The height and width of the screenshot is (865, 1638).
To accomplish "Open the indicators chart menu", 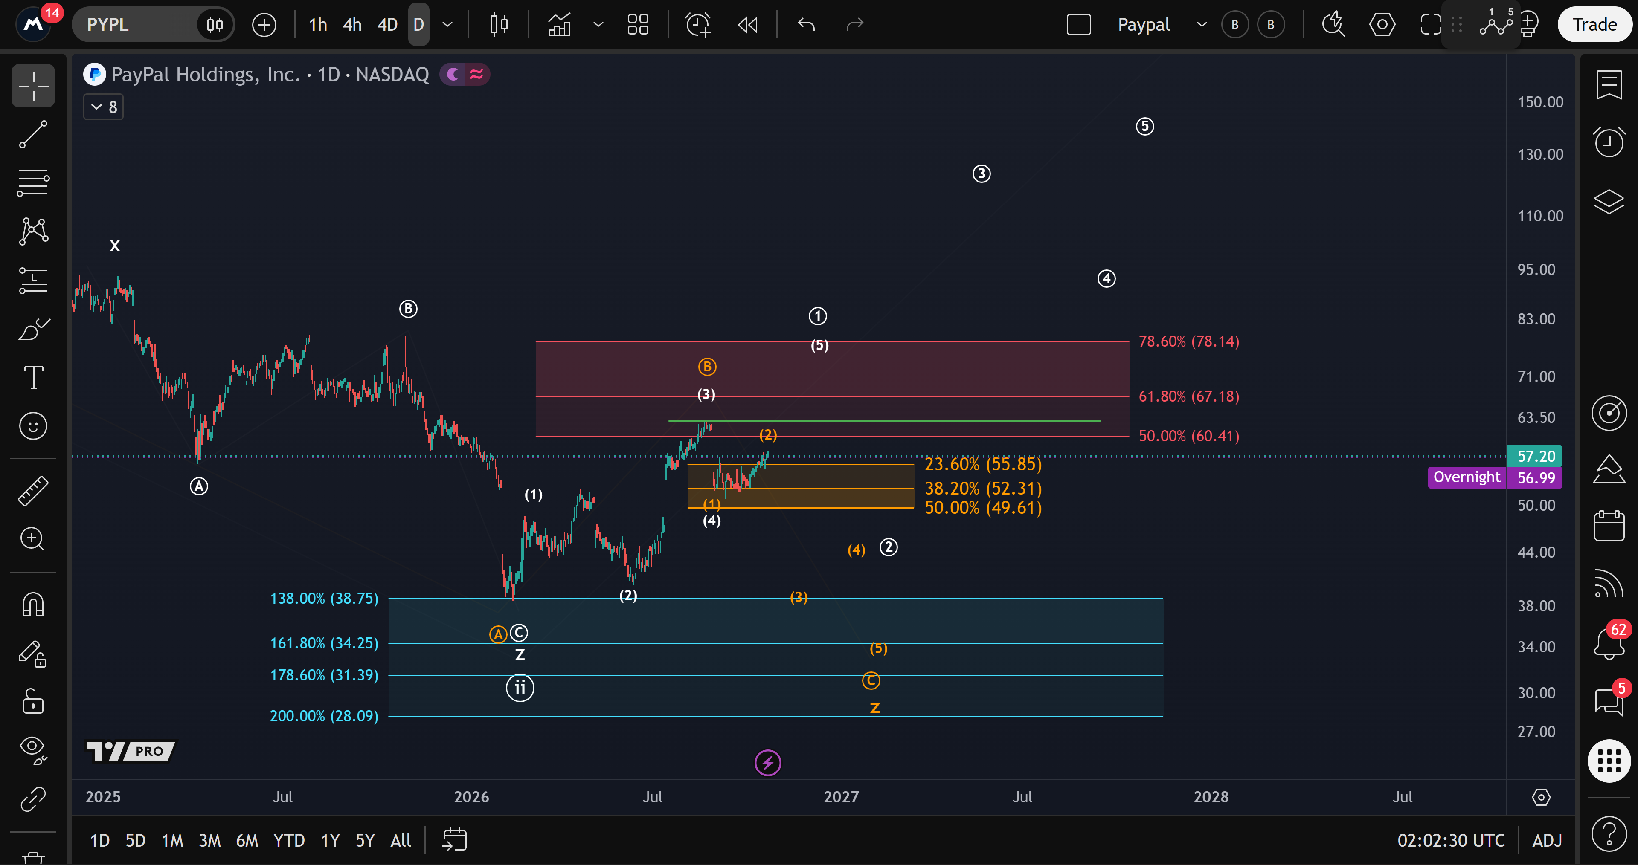I will (560, 25).
